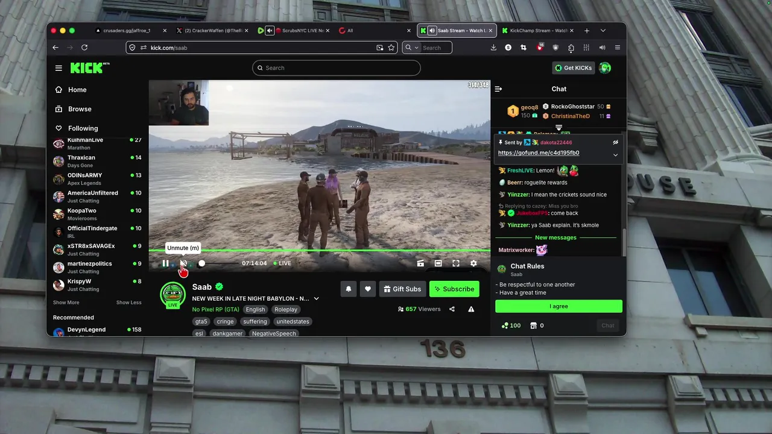Viewport: 772px width, 434px height.
Task: Click the suffering tag
Action: [x=255, y=321]
